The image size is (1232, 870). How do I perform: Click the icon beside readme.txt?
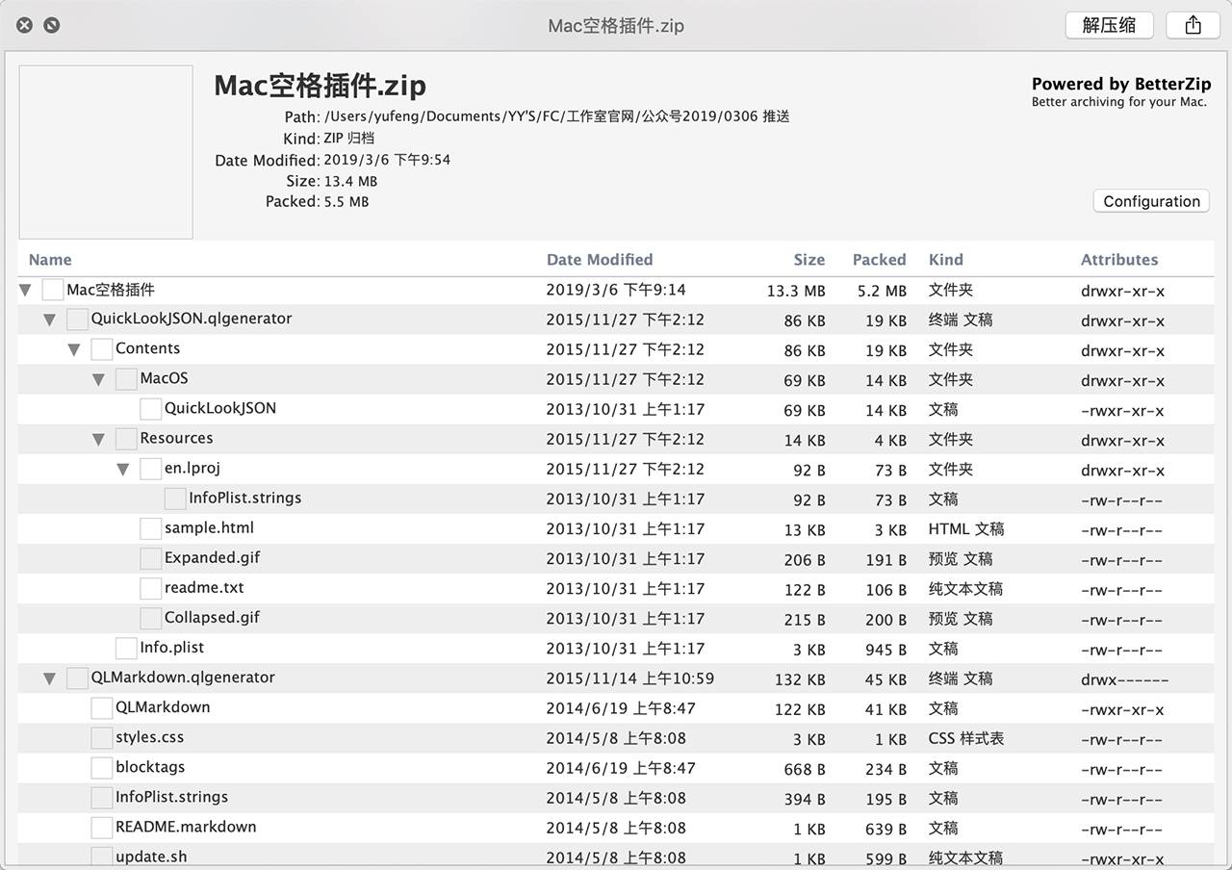150,588
